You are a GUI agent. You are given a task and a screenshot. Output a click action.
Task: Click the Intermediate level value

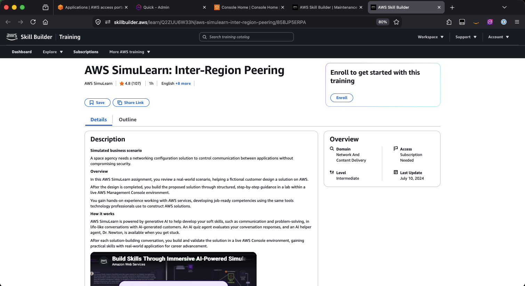tap(348, 178)
